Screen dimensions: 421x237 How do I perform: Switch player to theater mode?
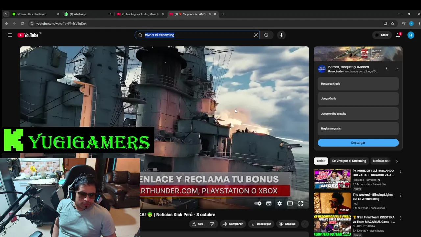[290, 204]
